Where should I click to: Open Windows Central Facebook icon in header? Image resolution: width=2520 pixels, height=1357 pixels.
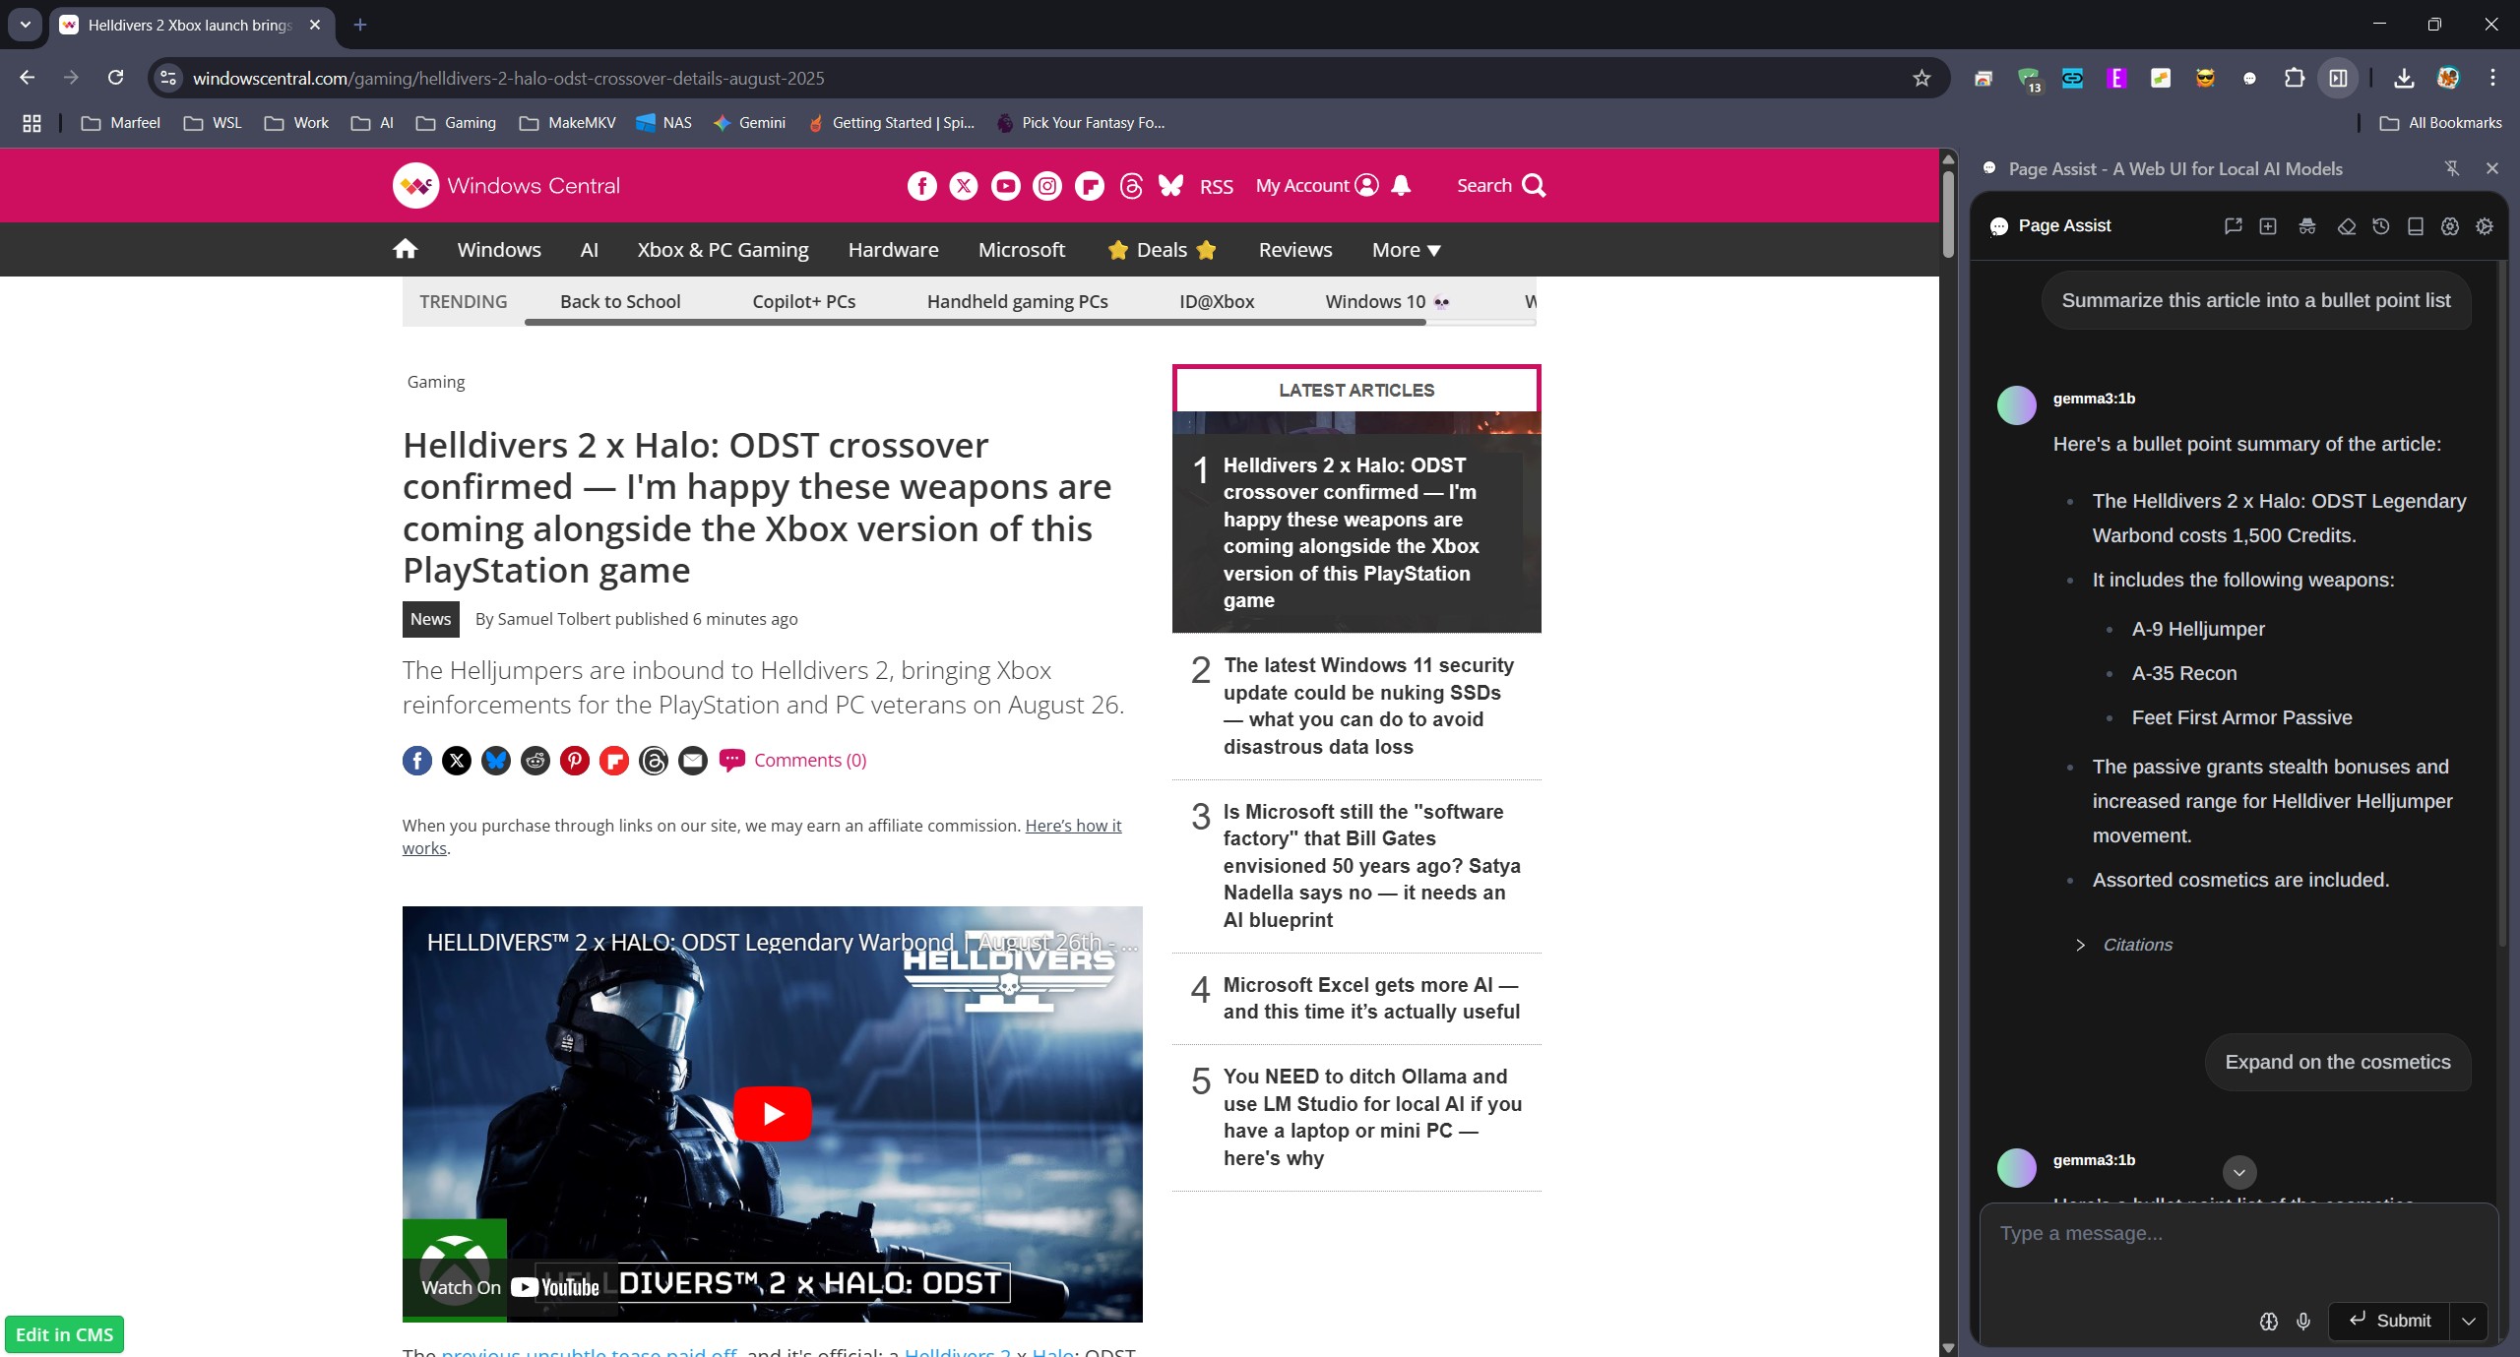(922, 186)
